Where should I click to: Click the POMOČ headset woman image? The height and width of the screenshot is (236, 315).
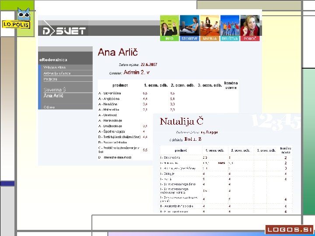tap(250, 26)
